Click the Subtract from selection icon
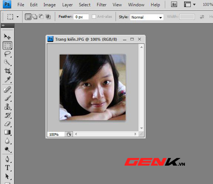The width and height of the screenshot is (213, 184). pos(41,17)
